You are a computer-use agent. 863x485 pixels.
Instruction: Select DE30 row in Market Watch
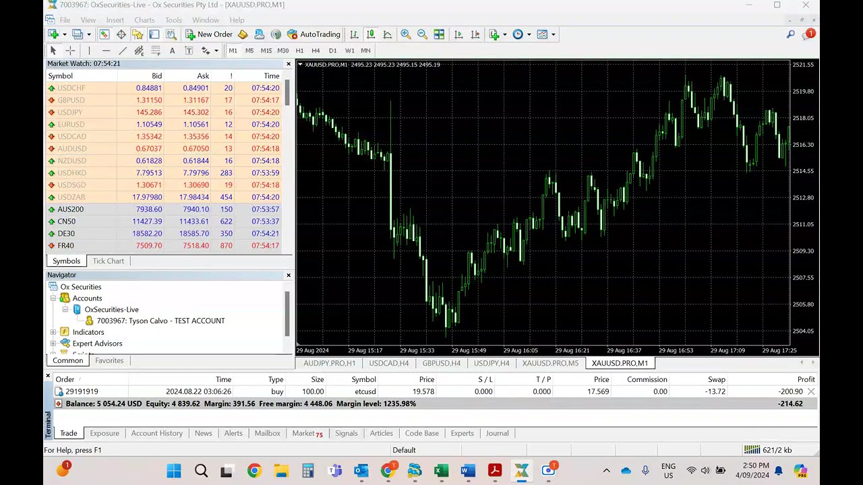point(163,233)
